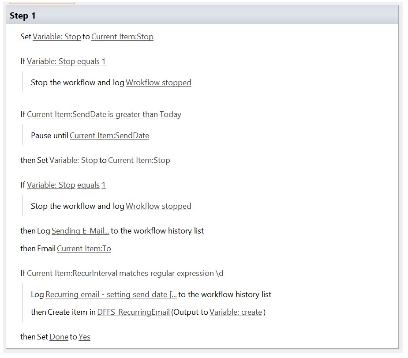Click Current Item:Stop in the topmost Set action
The width and height of the screenshot is (408, 358).
pyautogui.click(x=122, y=37)
